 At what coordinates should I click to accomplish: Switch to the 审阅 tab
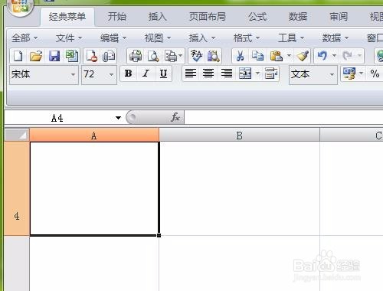[339, 17]
